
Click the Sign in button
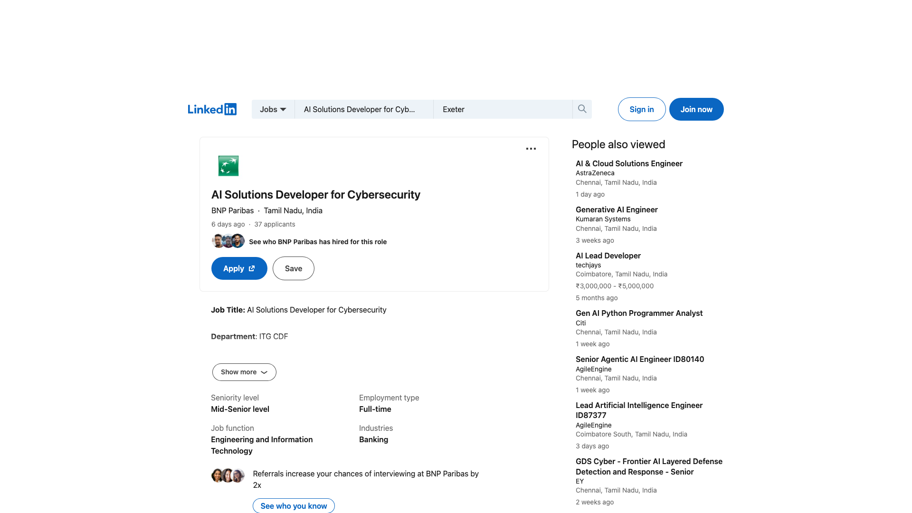[642, 109]
